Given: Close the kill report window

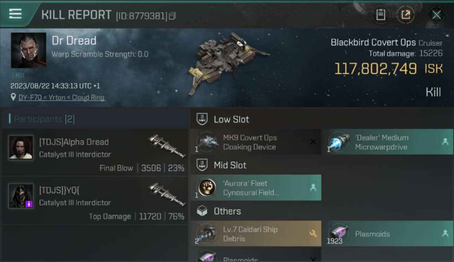Looking at the screenshot, I should (436, 15).
